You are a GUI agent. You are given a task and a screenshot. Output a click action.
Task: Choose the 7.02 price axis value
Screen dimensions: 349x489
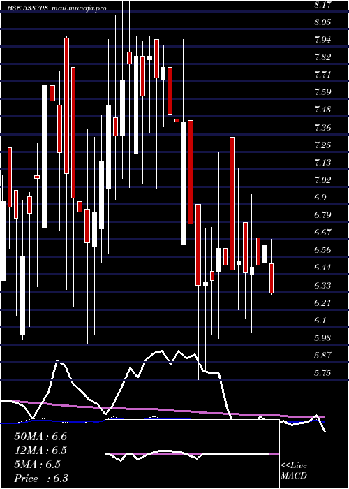tap(322, 180)
